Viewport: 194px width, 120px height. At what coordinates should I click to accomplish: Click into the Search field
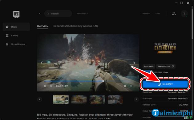(58, 14)
